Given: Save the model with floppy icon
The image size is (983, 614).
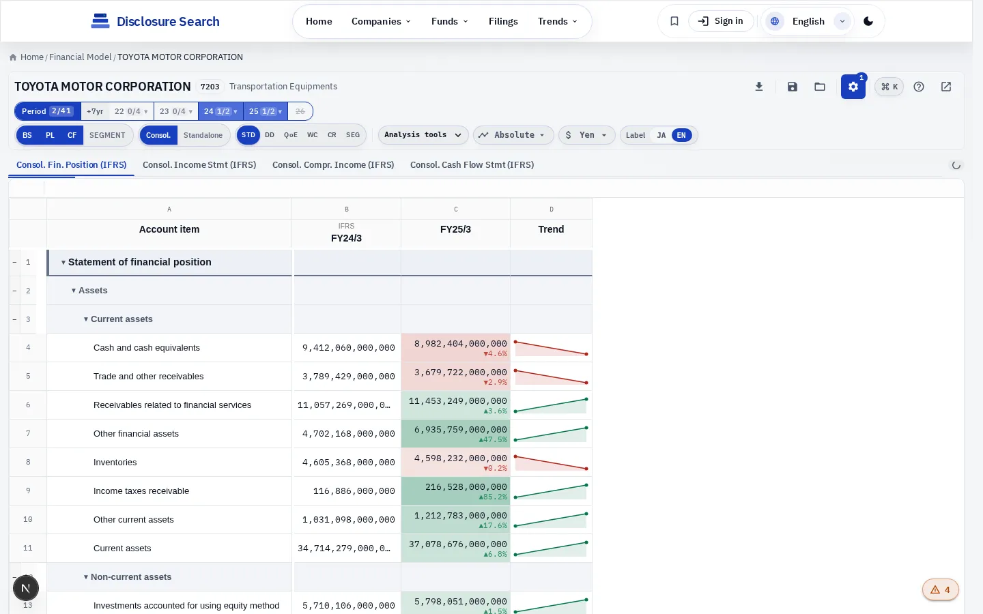Looking at the screenshot, I should click(793, 87).
